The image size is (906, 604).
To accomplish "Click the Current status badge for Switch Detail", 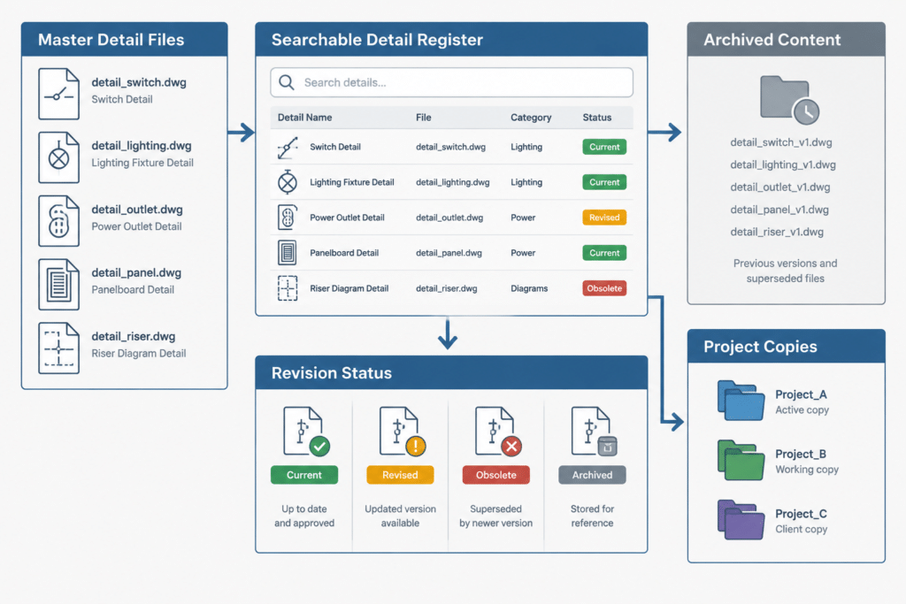I will (604, 147).
